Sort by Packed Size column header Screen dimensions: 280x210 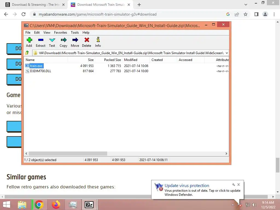pyautogui.click(x=109, y=60)
